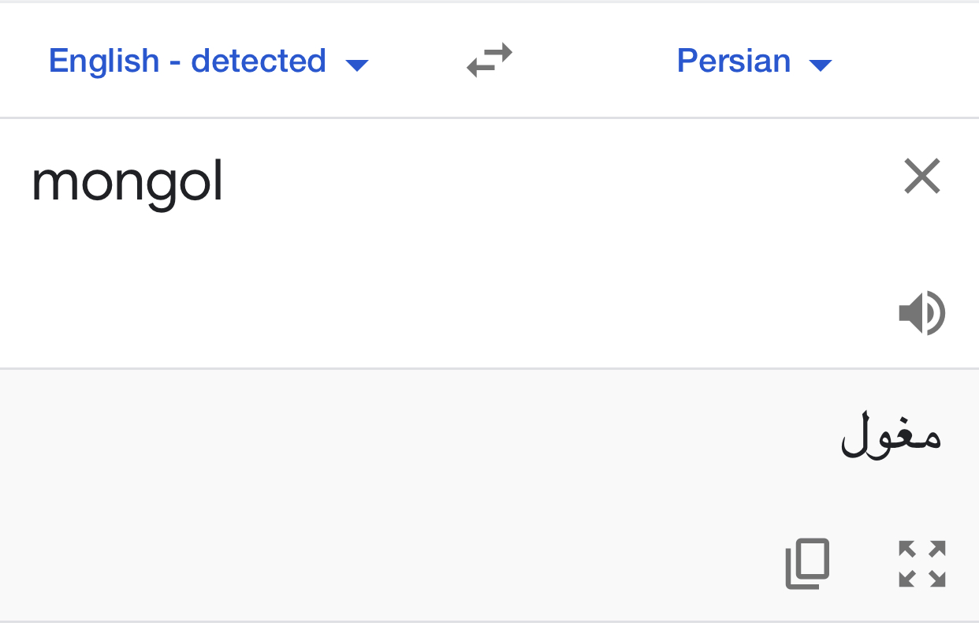Expand the output using the four-arrows icon

point(922,563)
